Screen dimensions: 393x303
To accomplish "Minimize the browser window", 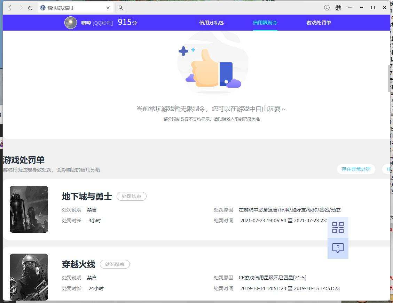I will tap(361, 8).
